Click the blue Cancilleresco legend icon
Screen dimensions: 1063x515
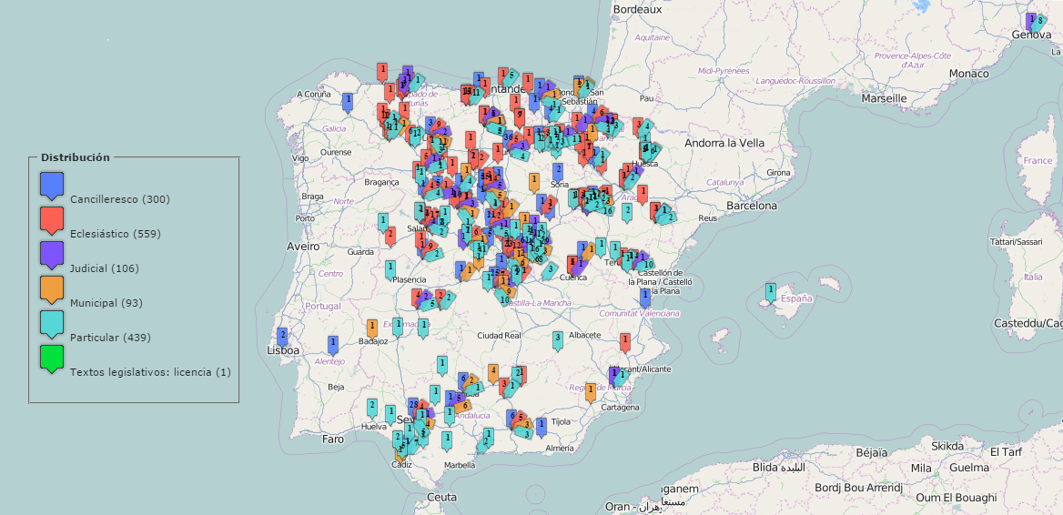(52, 186)
